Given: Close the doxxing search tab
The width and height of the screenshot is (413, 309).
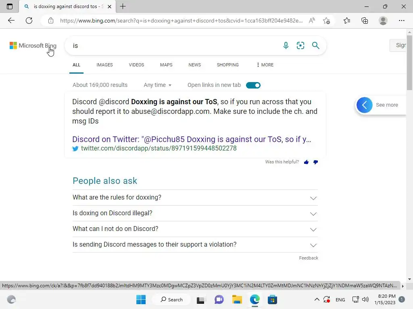Looking at the screenshot, I should click(110, 6).
